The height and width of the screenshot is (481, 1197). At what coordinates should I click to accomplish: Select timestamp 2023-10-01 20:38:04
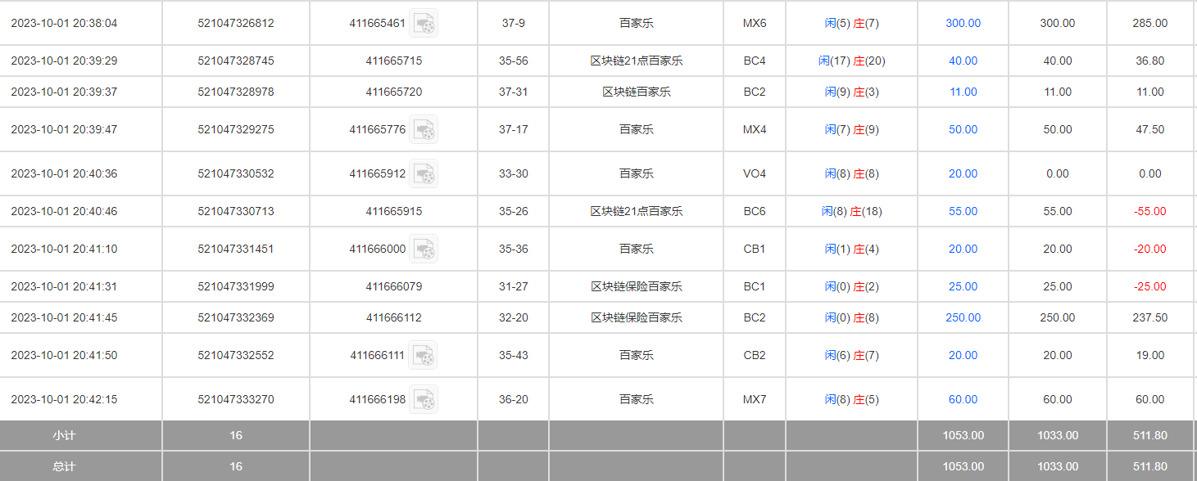click(x=64, y=23)
